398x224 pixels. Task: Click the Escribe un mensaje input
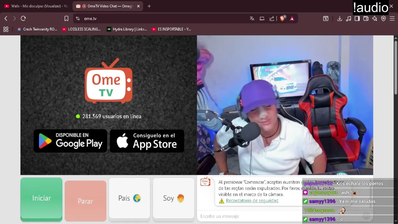(249, 216)
